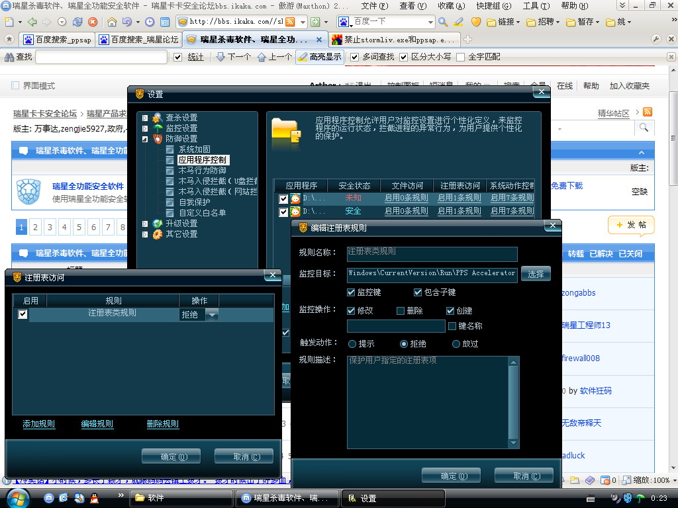This screenshot has height=508, width=678.
Task: Click the RSS feed icon in address bar
Action: pos(290,22)
